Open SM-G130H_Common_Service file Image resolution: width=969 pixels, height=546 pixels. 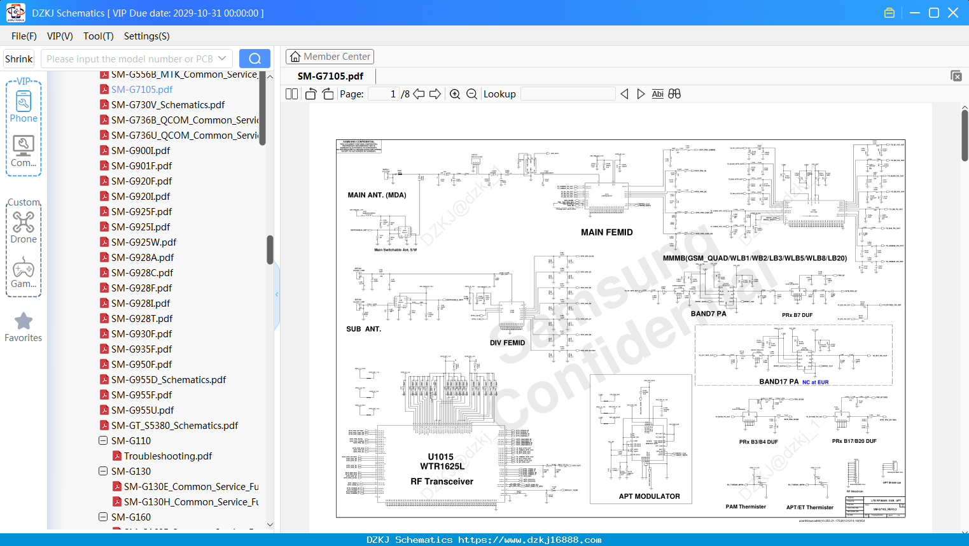point(191,501)
